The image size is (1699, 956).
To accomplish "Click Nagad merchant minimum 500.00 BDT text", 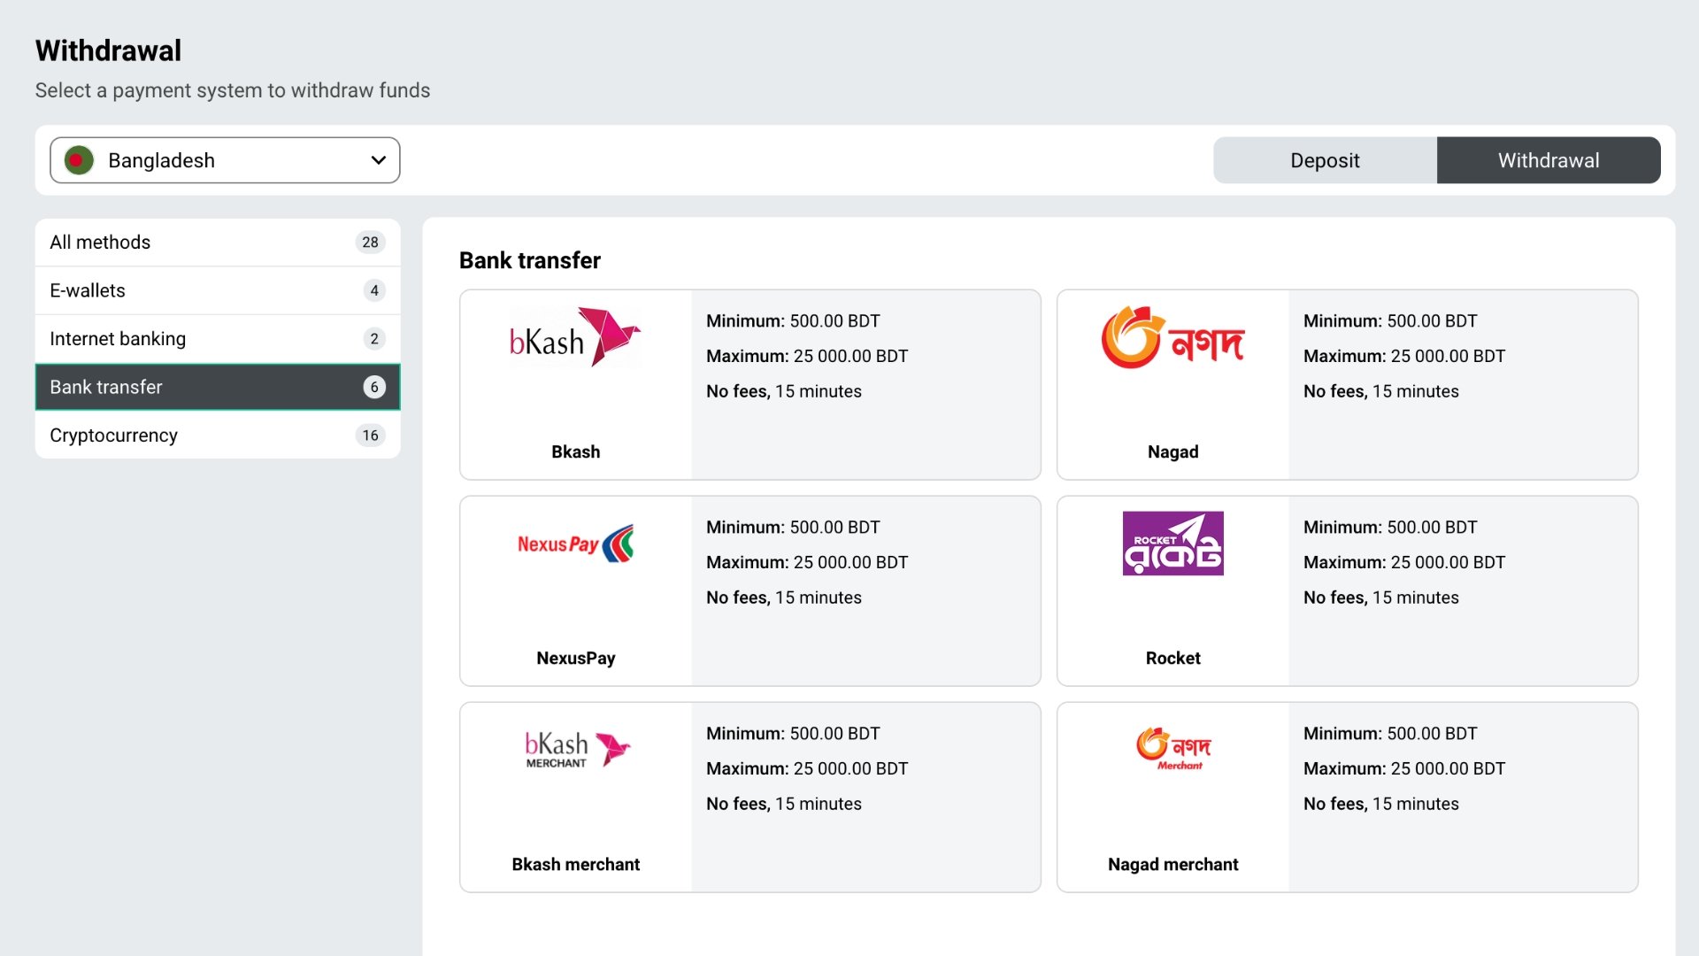I will [1390, 734].
